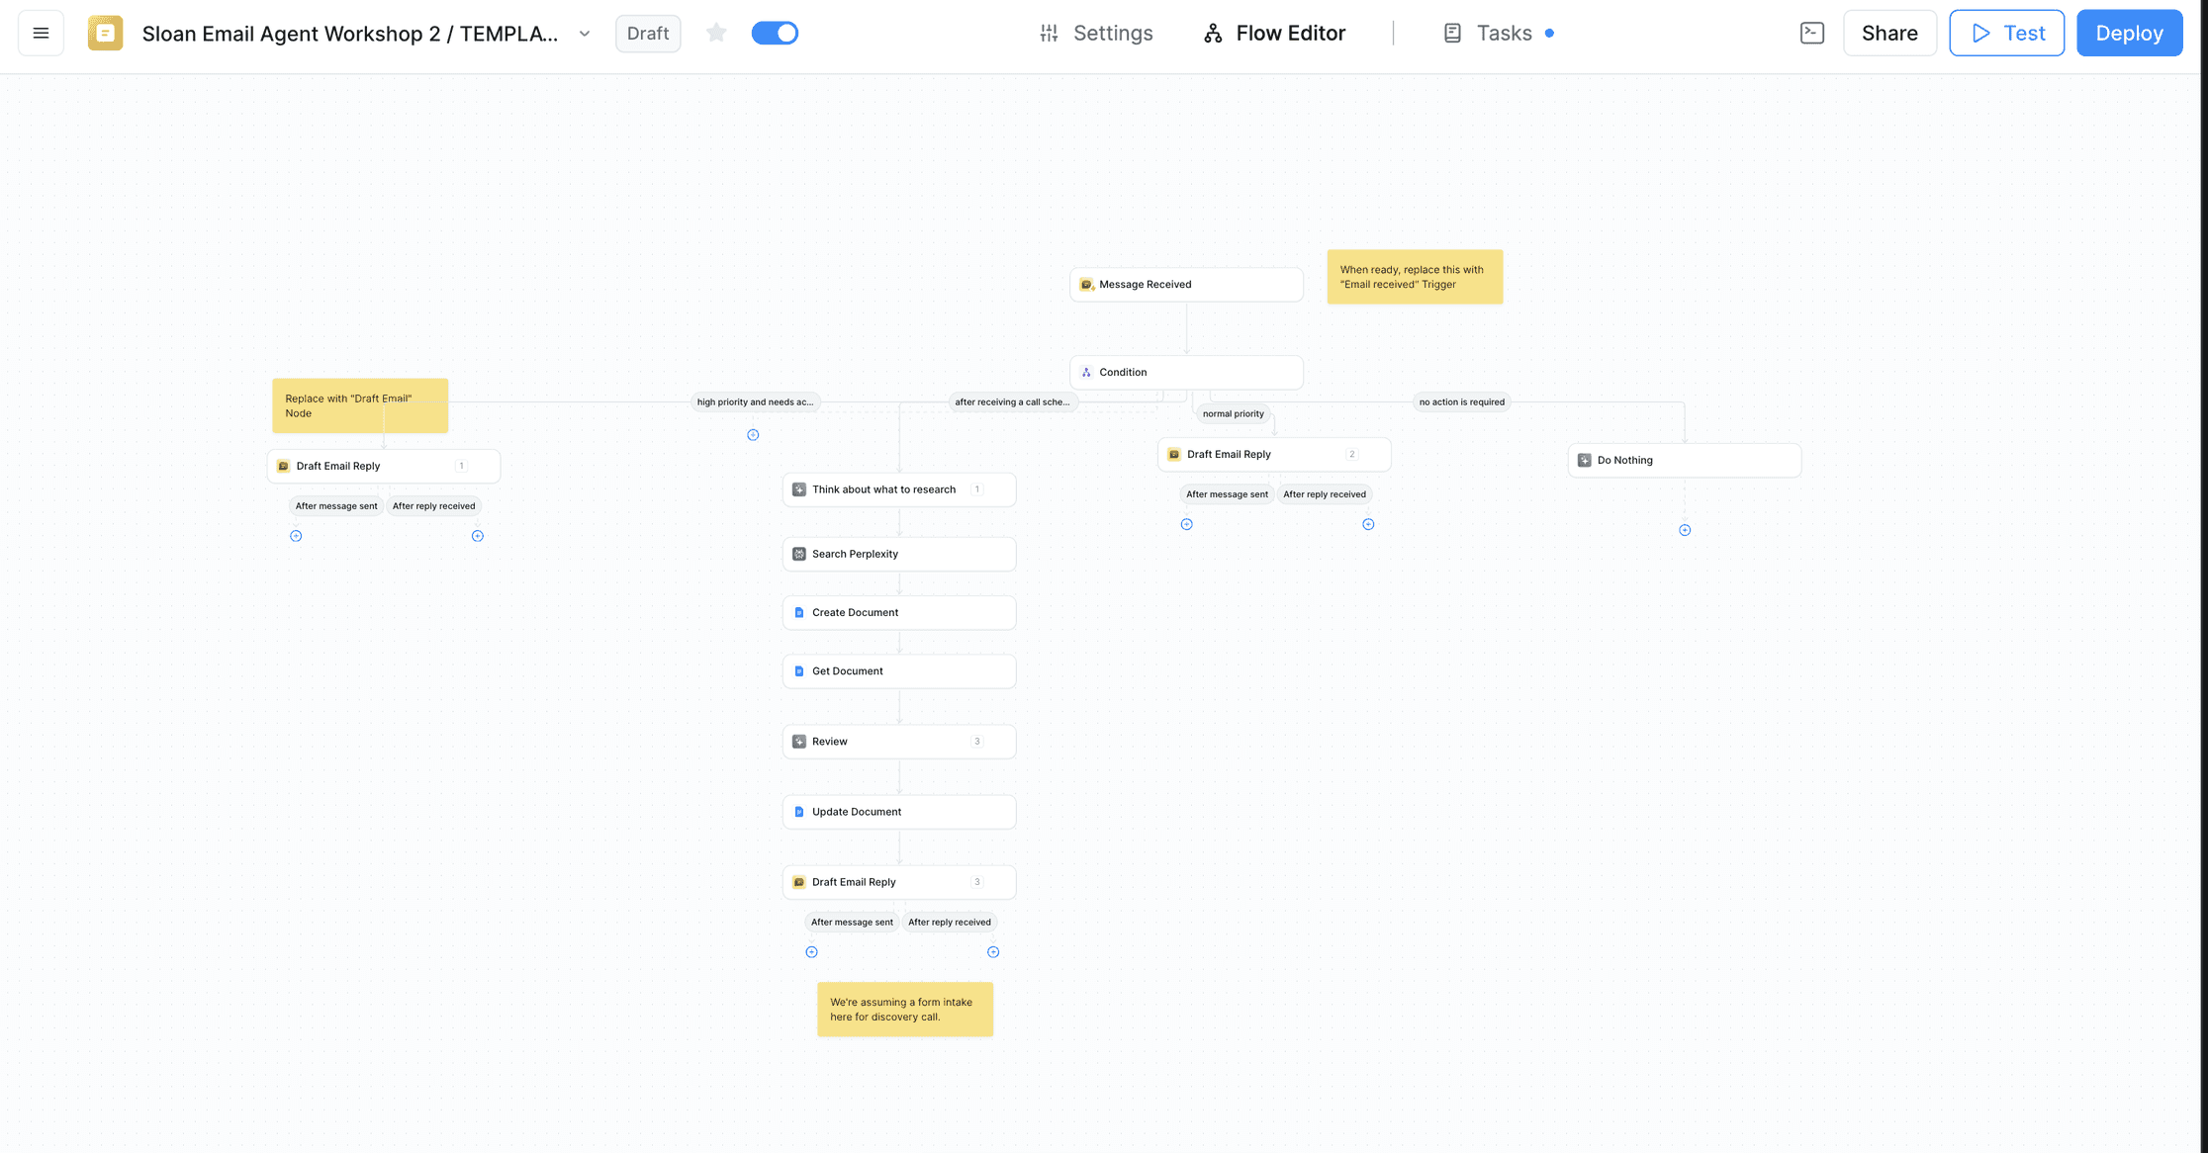Open the terminal console icon
The image size is (2208, 1153).
coord(1811,33)
